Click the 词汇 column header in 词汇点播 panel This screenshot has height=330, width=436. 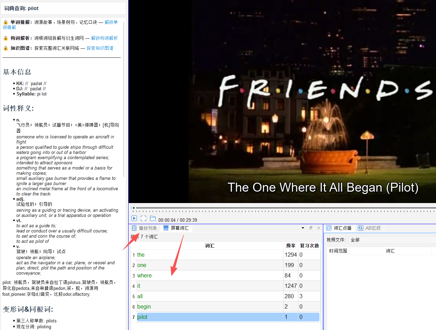pyautogui.click(x=390, y=251)
